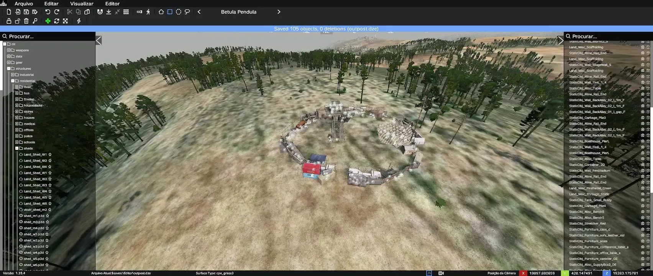Select the police folder in tree
This screenshot has height=276, width=653.
(x=28, y=136)
